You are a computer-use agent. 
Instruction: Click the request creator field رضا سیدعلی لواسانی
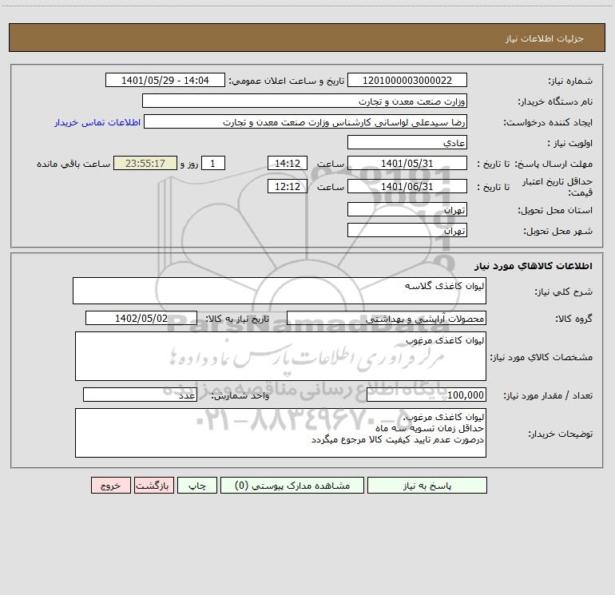(x=305, y=121)
